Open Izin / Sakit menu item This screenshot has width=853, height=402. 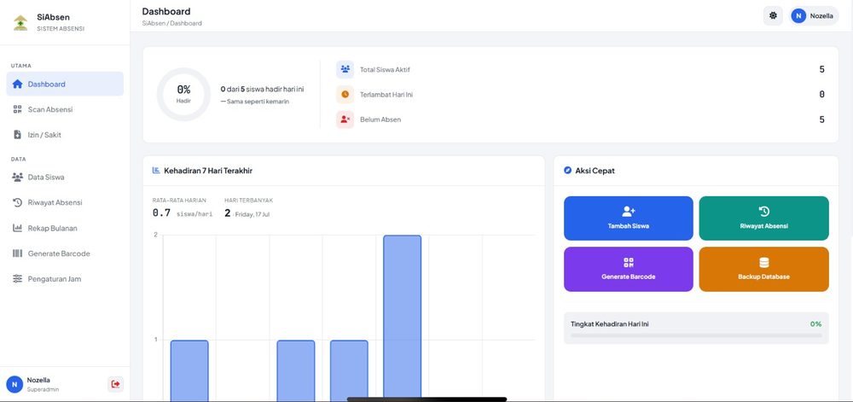coord(65,134)
